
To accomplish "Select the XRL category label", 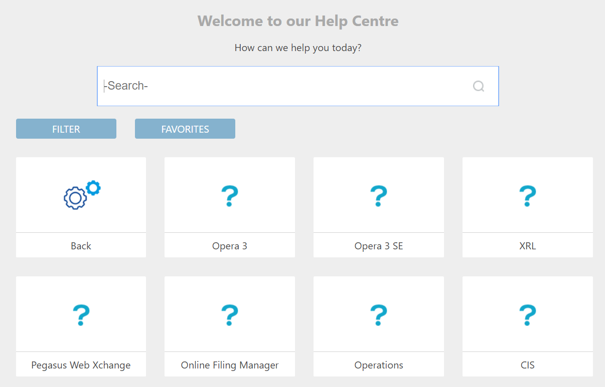I will click(528, 246).
